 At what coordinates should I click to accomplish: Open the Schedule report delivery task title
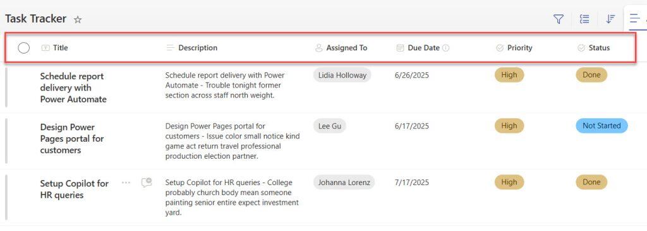click(x=73, y=87)
